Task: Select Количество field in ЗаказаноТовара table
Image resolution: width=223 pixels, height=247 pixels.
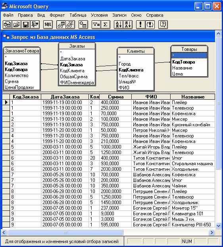Action: pos(17,75)
